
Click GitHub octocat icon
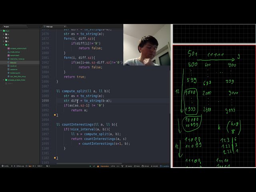[x=142, y=166]
